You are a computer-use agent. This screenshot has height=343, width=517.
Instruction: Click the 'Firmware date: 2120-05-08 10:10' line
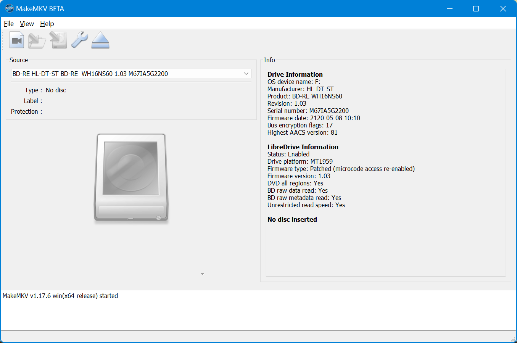(x=314, y=118)
